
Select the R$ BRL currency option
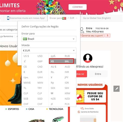[x=61, y=61]
